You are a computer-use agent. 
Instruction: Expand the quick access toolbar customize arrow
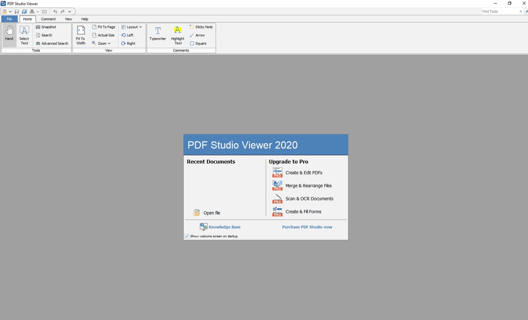(69, 12)
